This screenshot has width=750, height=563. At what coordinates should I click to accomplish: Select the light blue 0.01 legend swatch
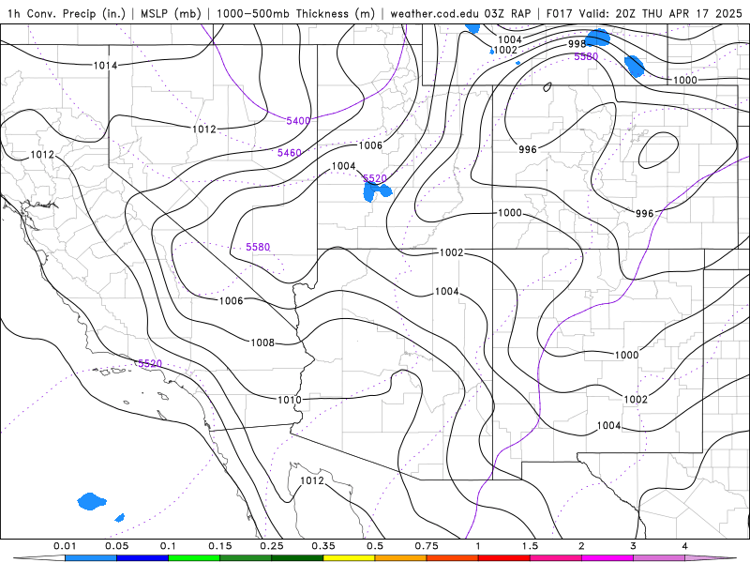(91, 558)
